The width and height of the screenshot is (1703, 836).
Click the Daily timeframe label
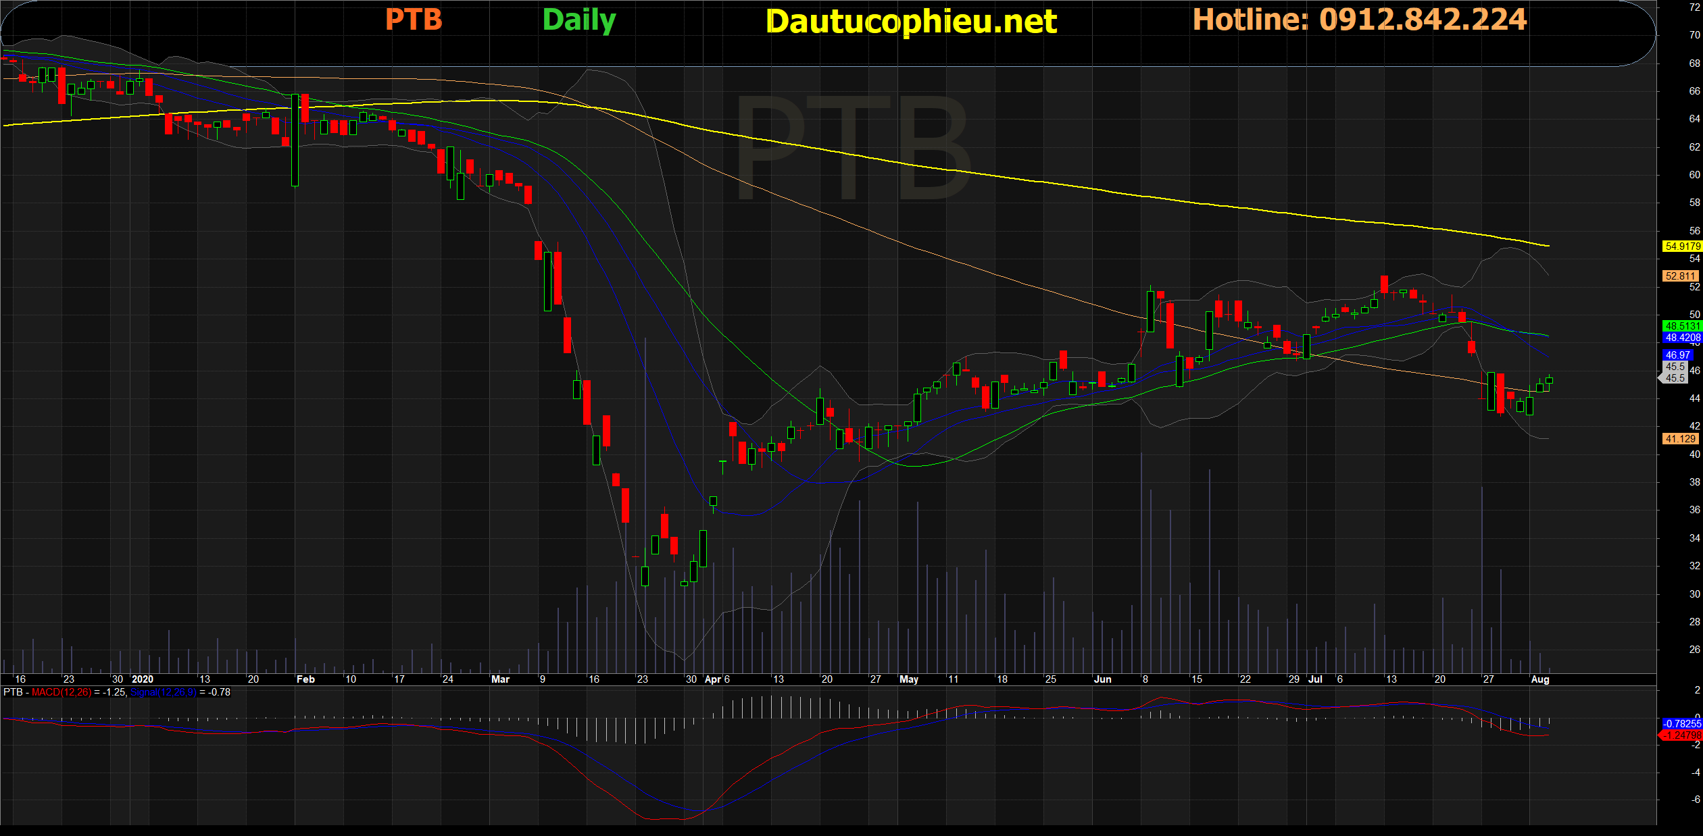pyautogui.click(x=578, y=20)
